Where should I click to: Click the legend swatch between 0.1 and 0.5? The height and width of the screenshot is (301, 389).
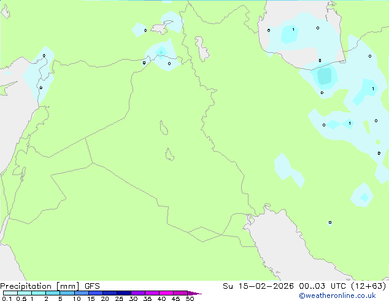pyautogui.click(x=10, y=293)
